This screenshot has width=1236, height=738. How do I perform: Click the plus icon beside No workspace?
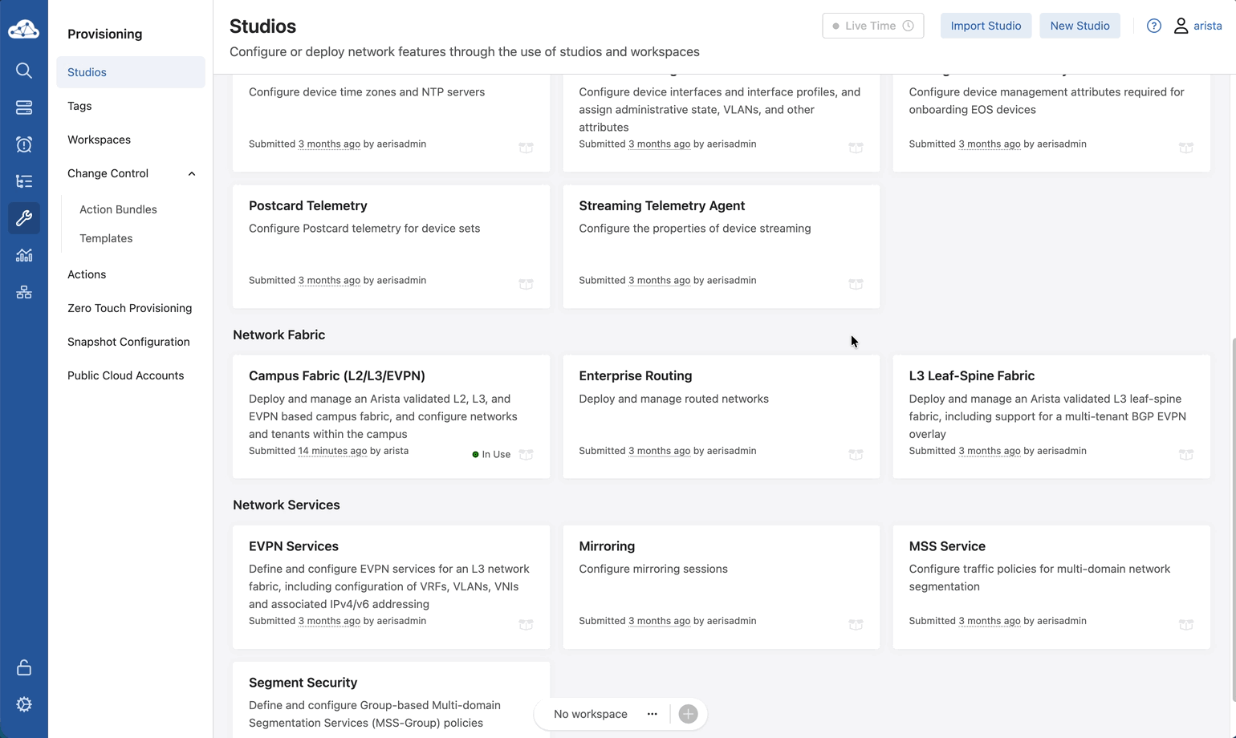click(x=688, y=714)
